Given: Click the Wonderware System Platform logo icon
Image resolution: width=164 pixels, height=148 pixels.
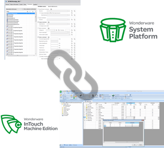Looking at the screenshot, I should pyautogui.click(x=113, y=30).
